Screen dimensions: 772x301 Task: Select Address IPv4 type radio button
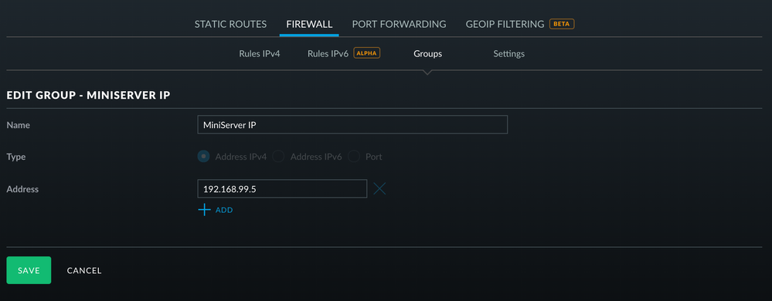203,157
